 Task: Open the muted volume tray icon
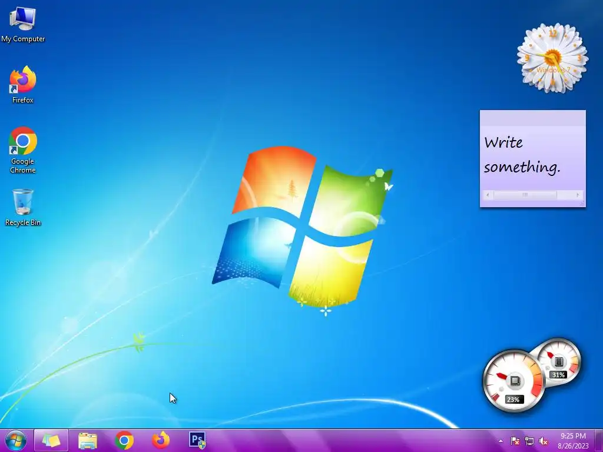(544, 441)
